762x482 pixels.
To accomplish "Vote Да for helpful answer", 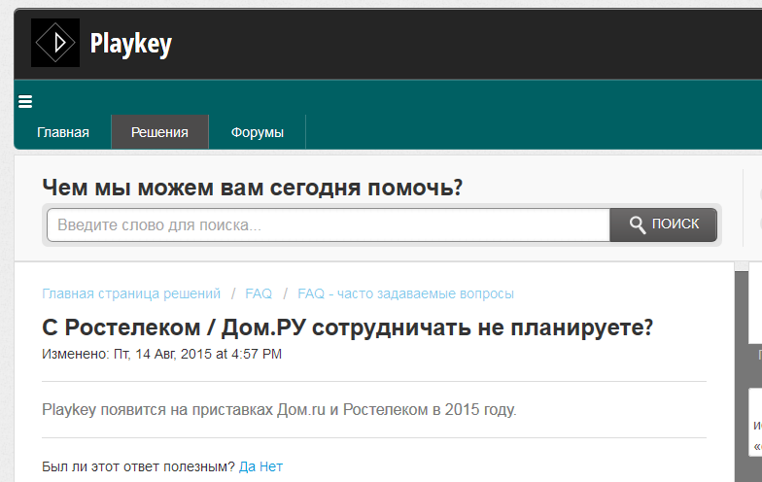I will (247, 466).
